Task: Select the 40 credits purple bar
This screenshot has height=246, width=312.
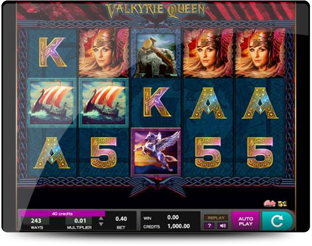Action: [62, 214]
